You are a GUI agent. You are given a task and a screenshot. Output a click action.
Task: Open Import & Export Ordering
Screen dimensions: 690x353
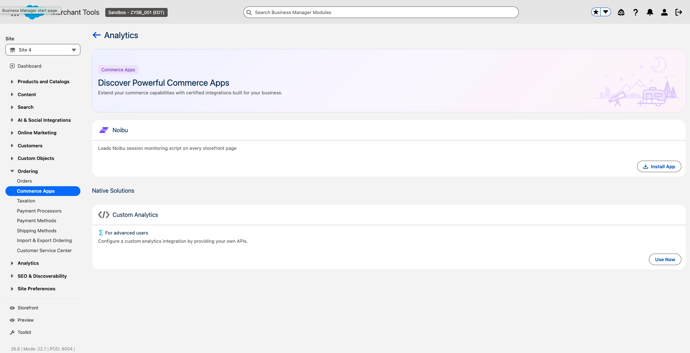(44, 240)
